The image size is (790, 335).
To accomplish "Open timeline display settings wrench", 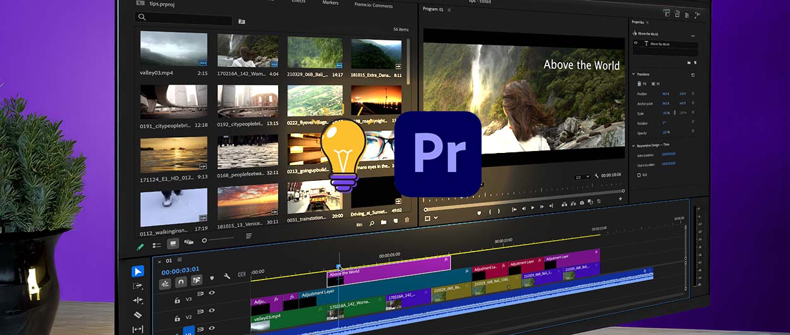I will pos(227,276).
